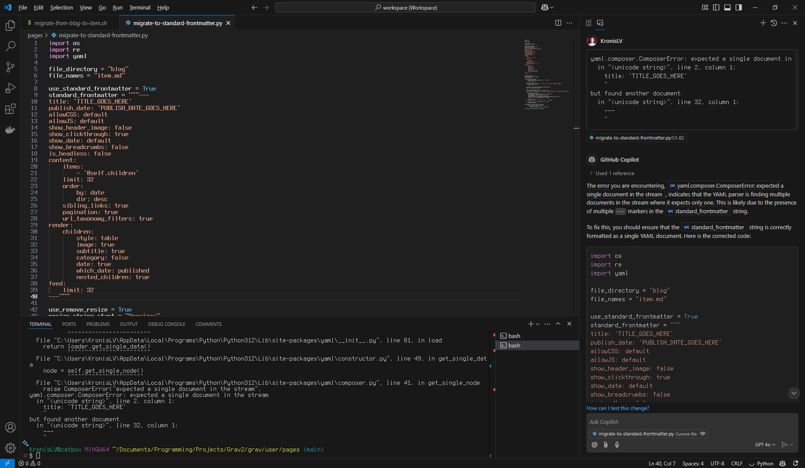Close the Copilot chat panel
The width and height of the screenshot is (805, 468).
point(795,23)
